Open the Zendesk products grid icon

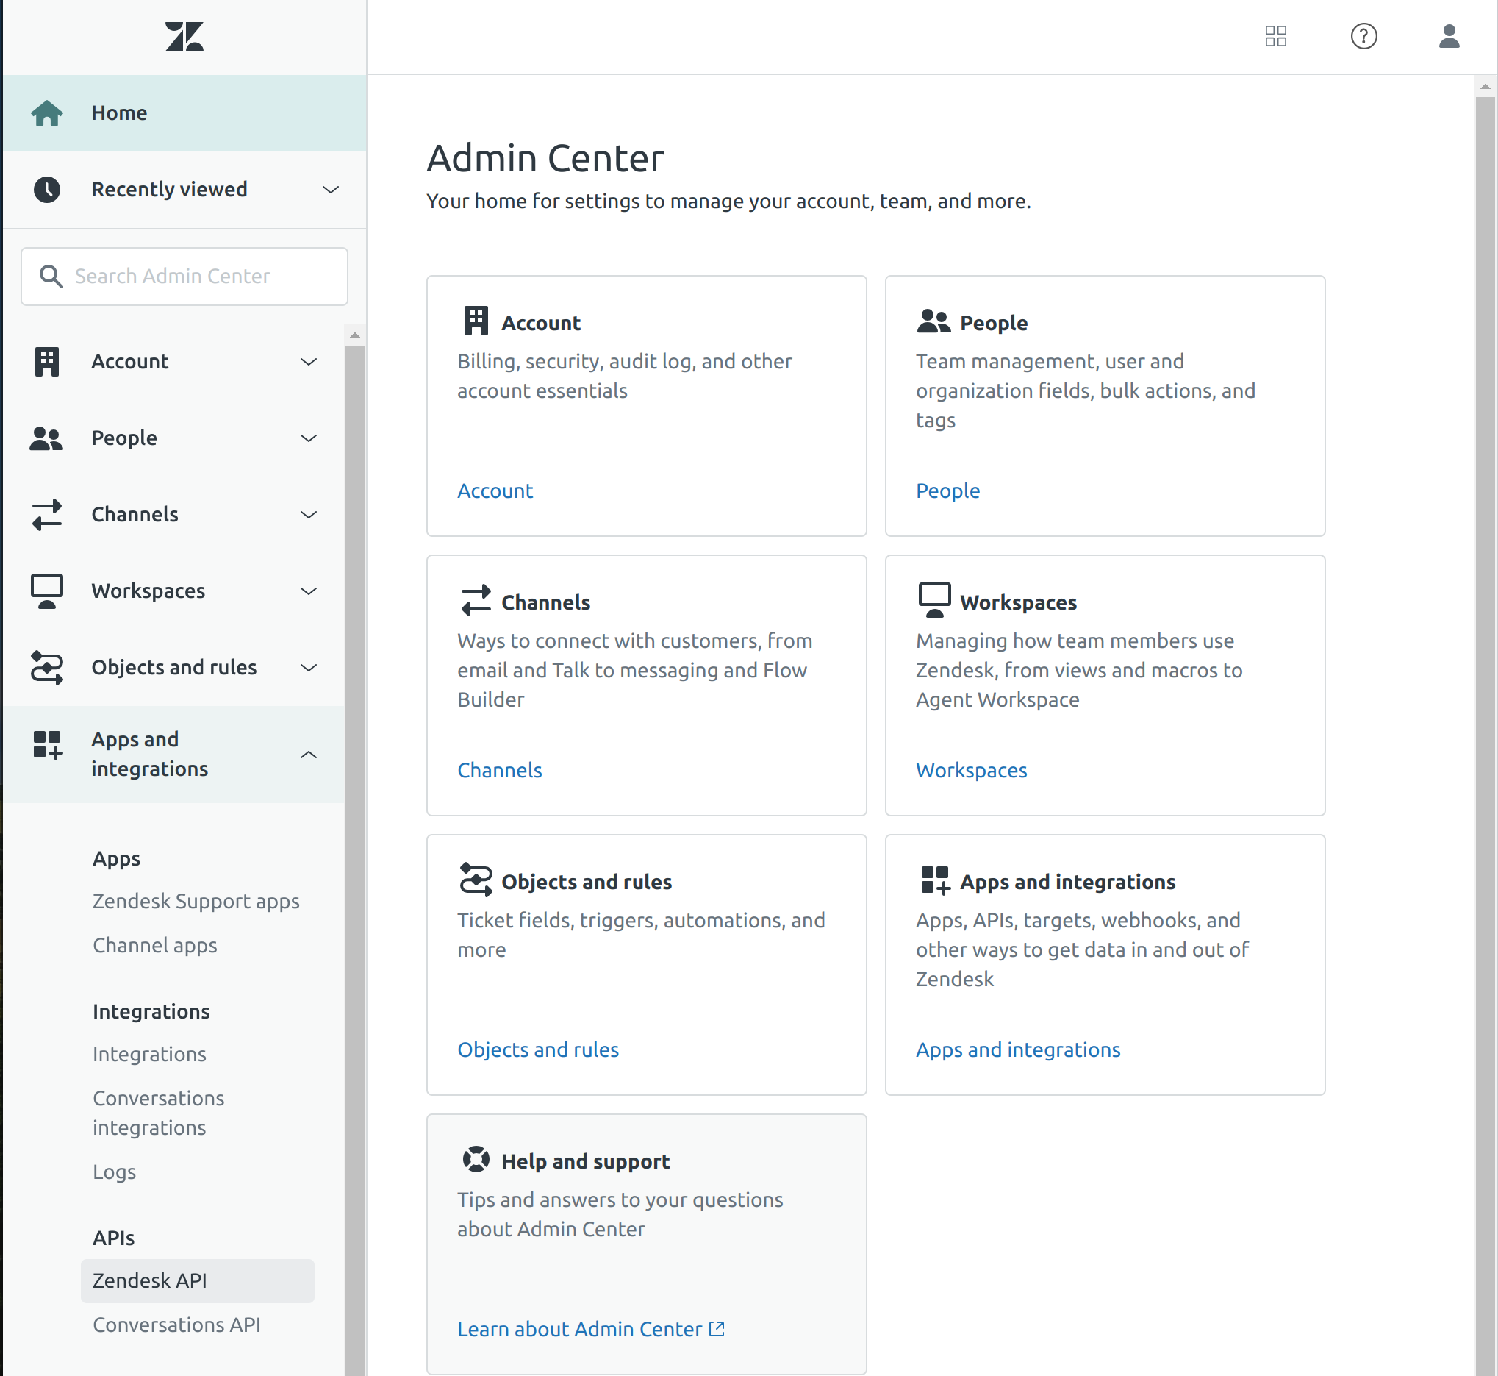point(1275,37)
